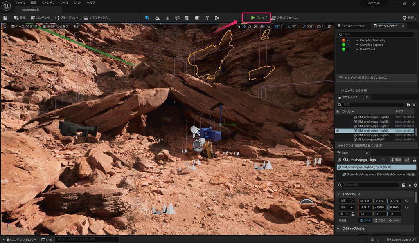Set mobility to Static (スタティック)

click(365, 221)
